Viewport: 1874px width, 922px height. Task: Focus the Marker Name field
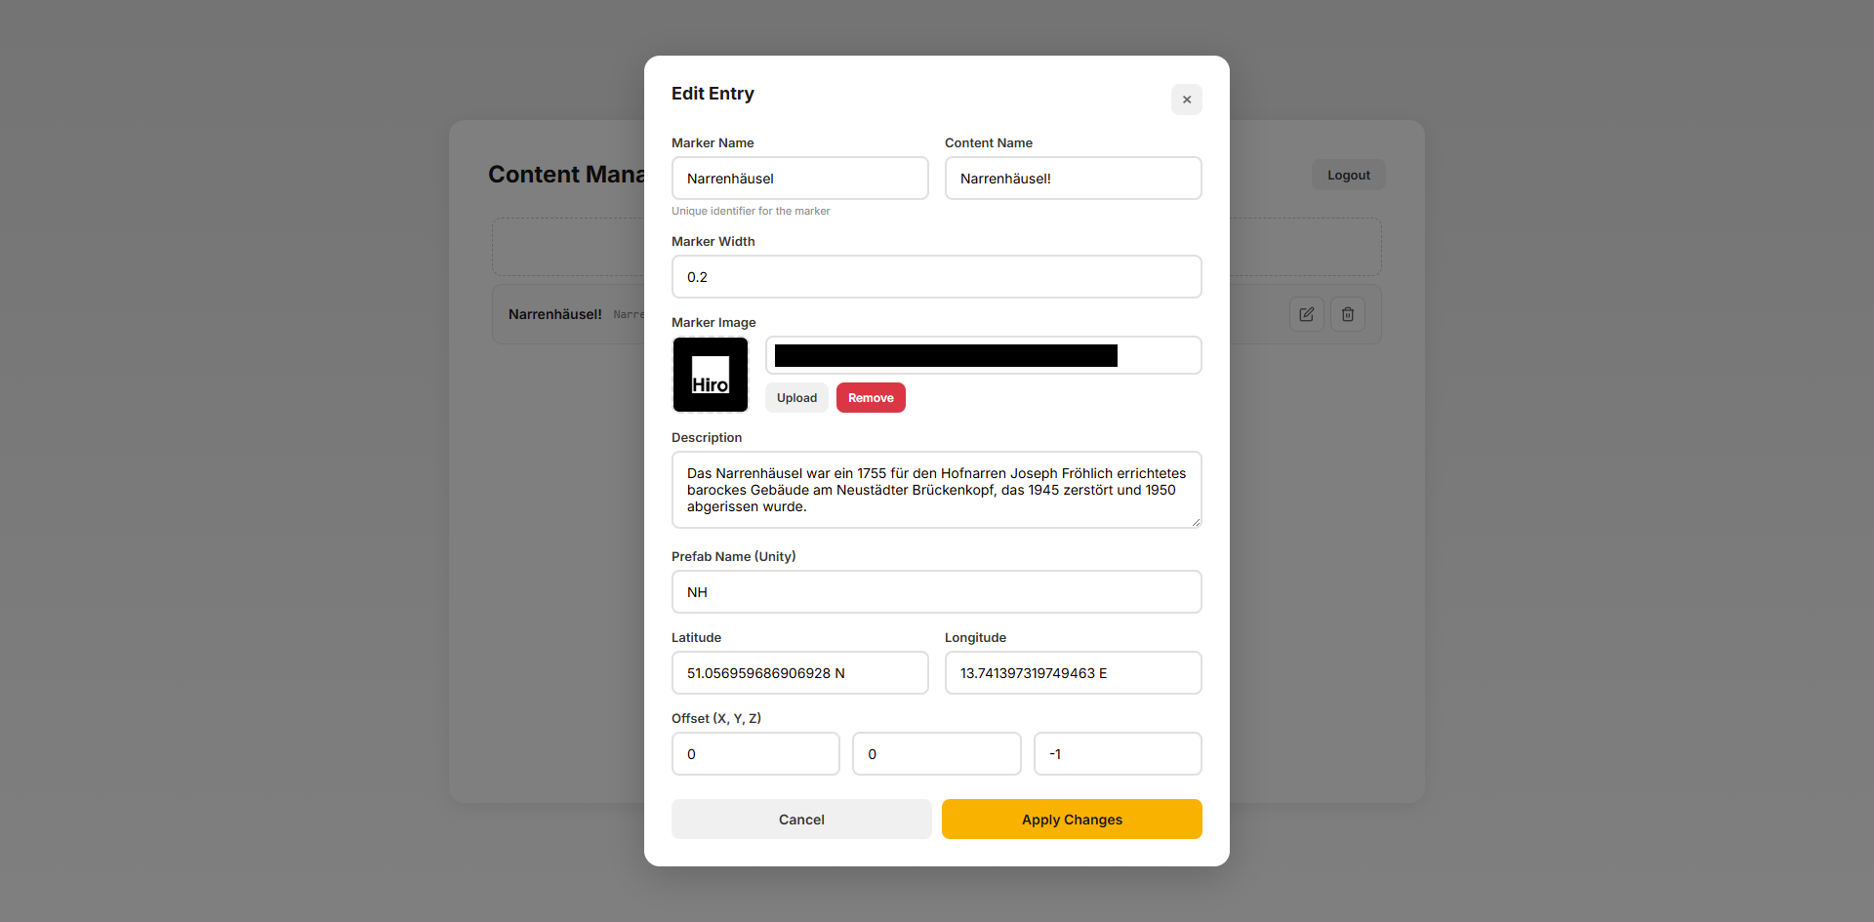(799, 179)
